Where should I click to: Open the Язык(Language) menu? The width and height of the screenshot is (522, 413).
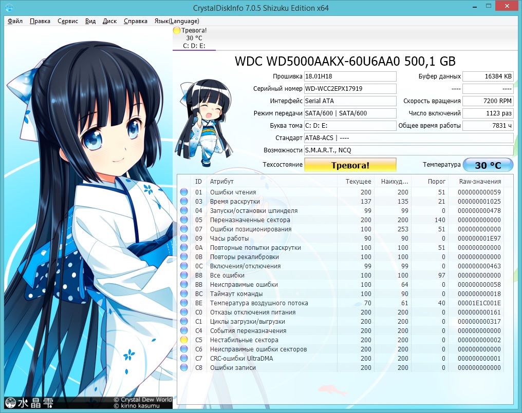coord(177,21)
